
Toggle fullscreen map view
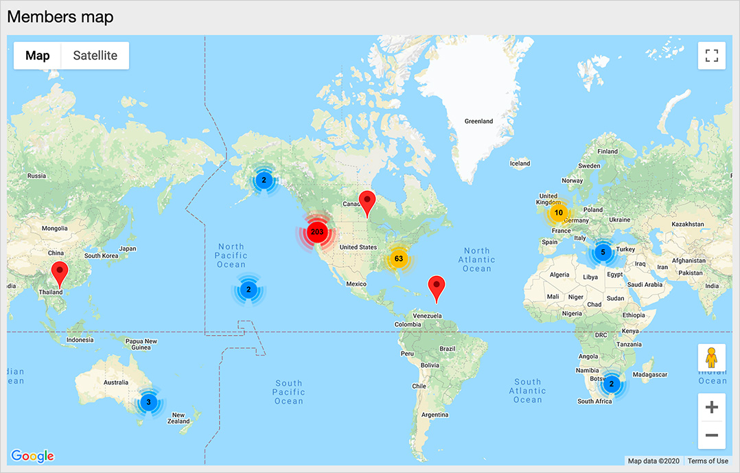(712, 56)
